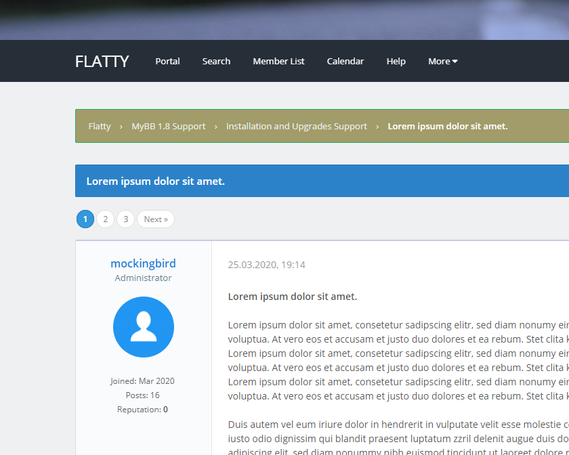Image resolution: width=569 pixels, height=455 pixels.
Task: Click the post timestamp 25.03.2020, 19:14
Action: 266,265
